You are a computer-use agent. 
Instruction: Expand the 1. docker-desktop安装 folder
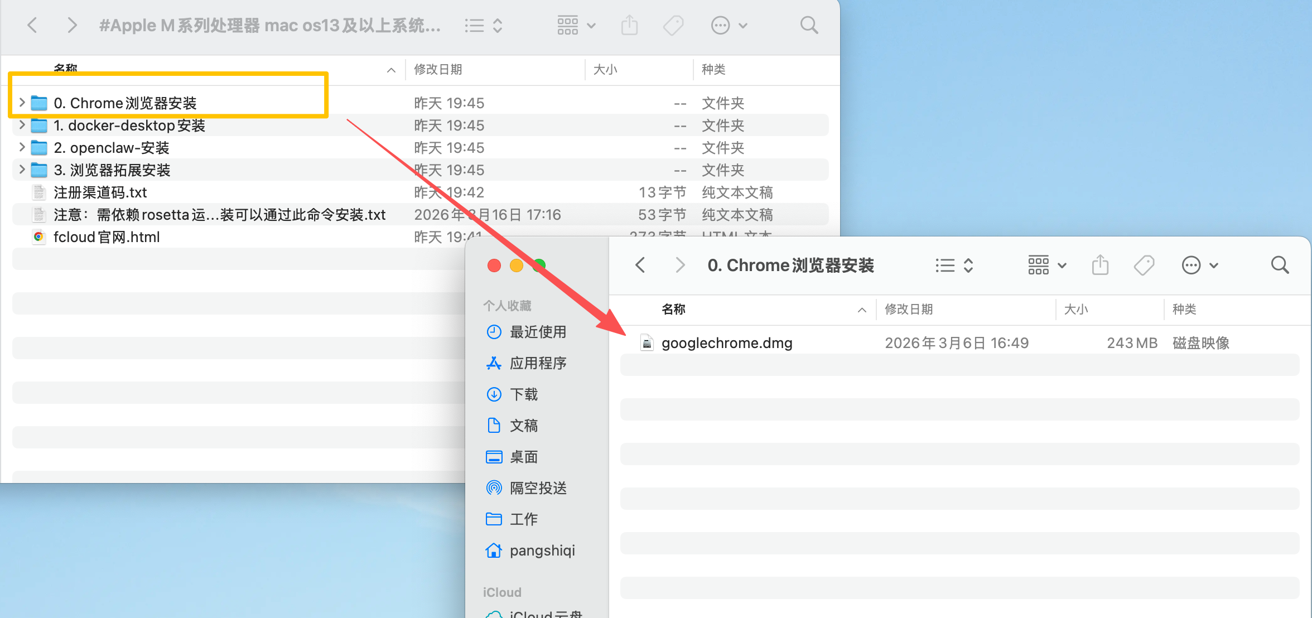coord(22,125)
